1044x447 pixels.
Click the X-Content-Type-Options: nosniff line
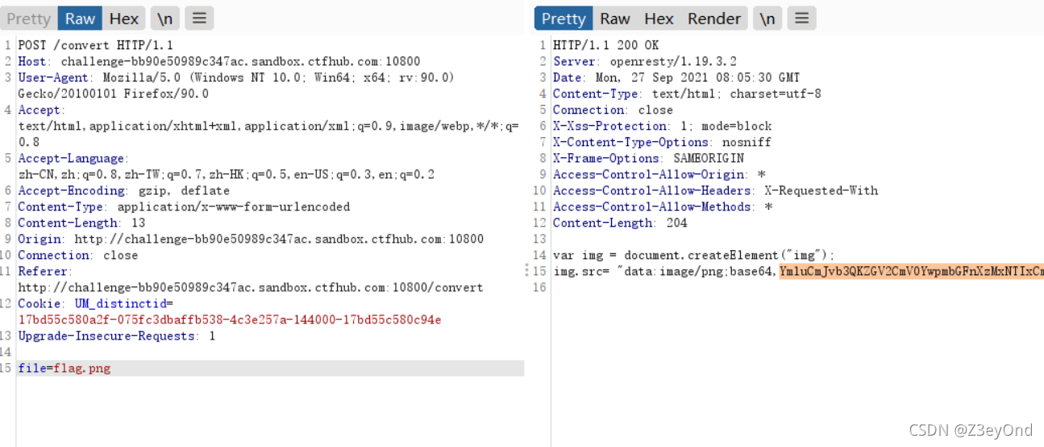[663, 142]
